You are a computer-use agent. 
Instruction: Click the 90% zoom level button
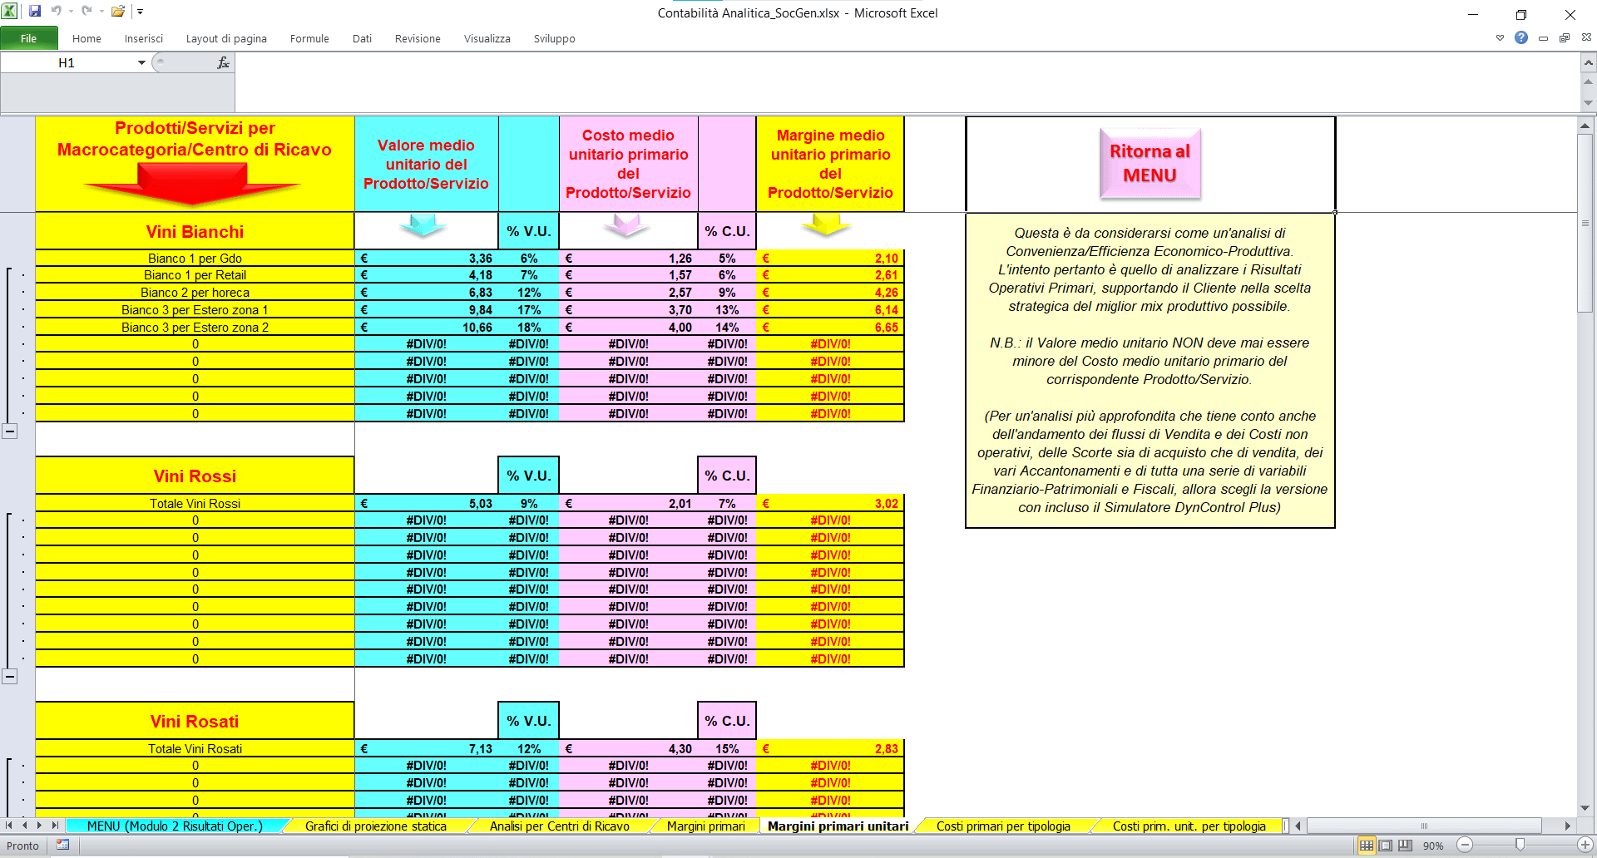coord(1433,846)
